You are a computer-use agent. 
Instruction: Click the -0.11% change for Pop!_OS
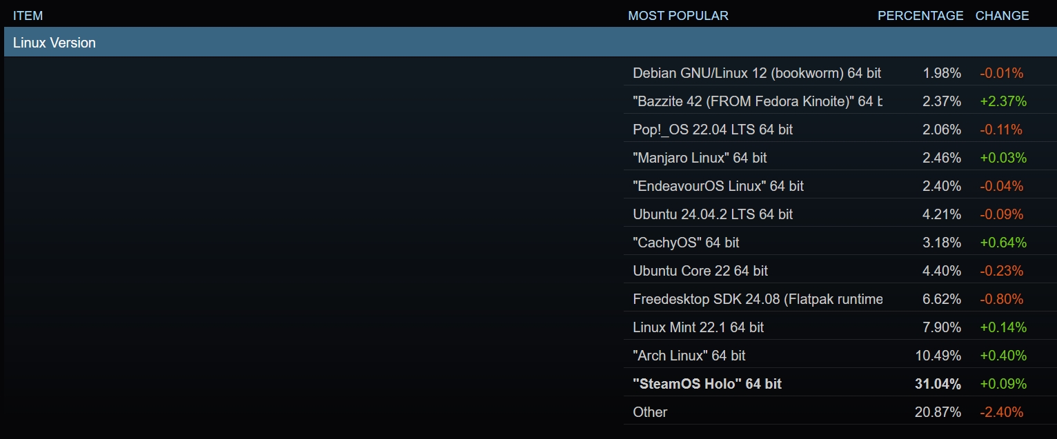[x=1001, y=130]
